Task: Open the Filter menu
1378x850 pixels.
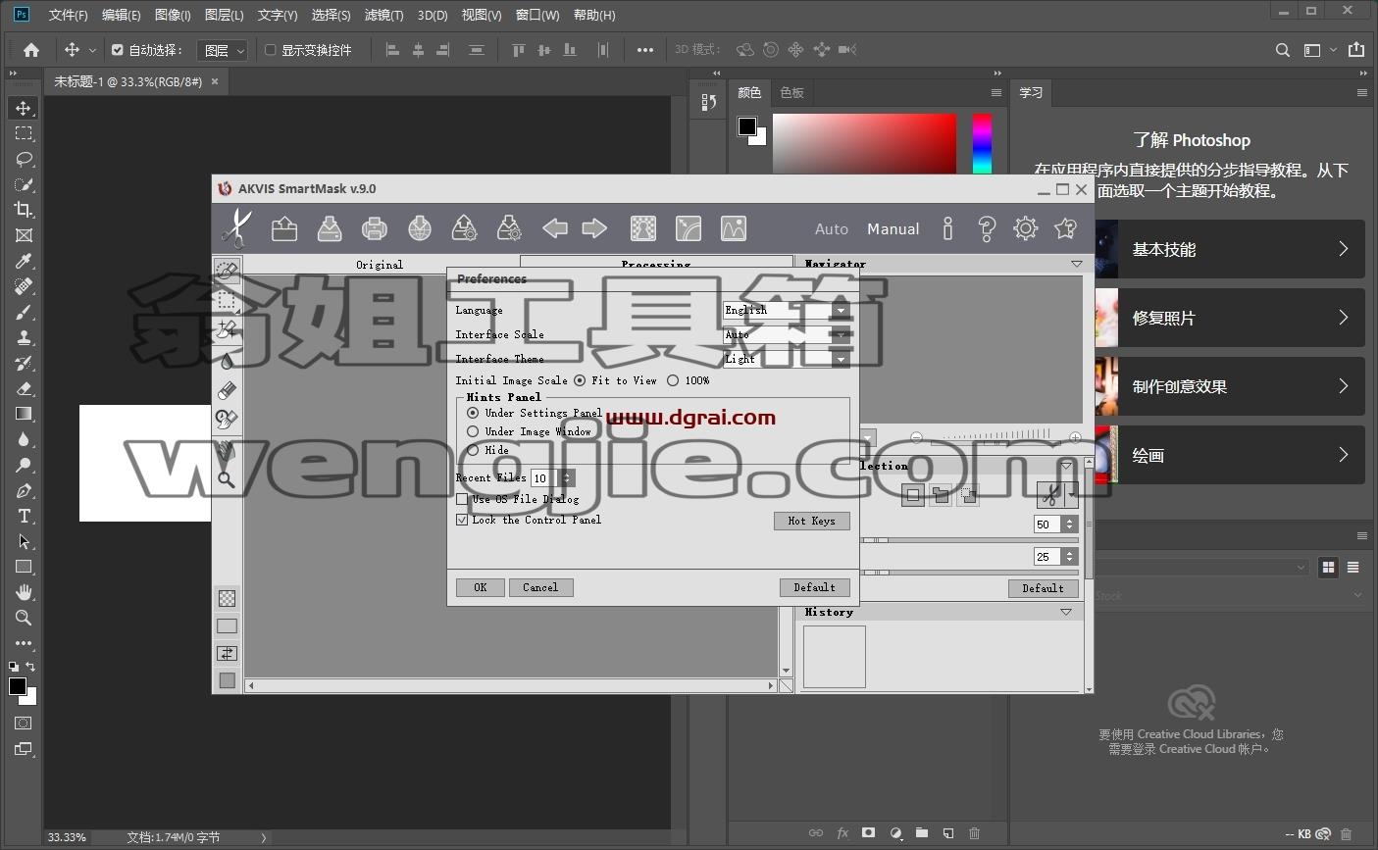Action: pos(383,15)
